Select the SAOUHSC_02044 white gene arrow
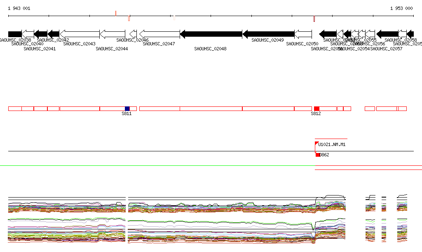Image resolution: width=422 pixels, height=252 pixels. [x=112, y=34]
